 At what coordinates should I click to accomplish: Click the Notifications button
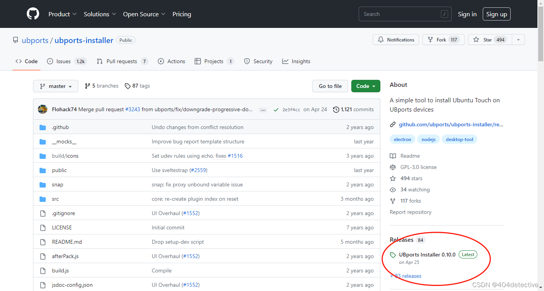pos(396,40)
